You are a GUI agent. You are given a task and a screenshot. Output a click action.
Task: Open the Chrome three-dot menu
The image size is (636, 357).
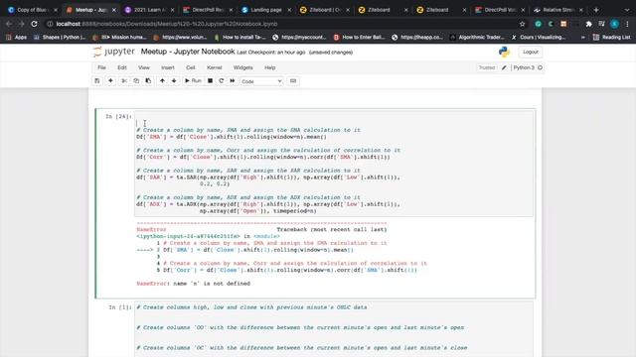(x=627, y=24)
